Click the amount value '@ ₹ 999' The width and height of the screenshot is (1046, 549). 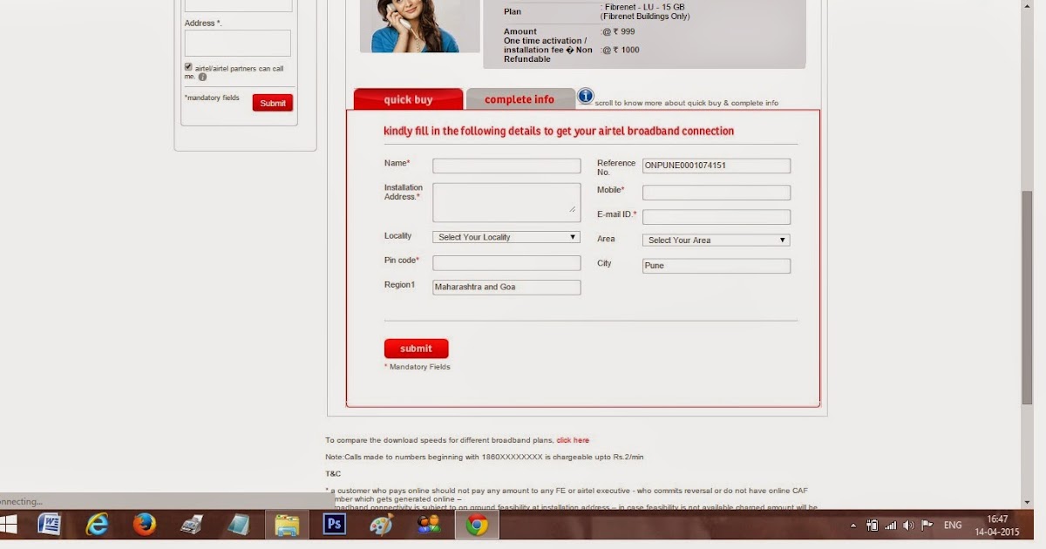(618, 32)
